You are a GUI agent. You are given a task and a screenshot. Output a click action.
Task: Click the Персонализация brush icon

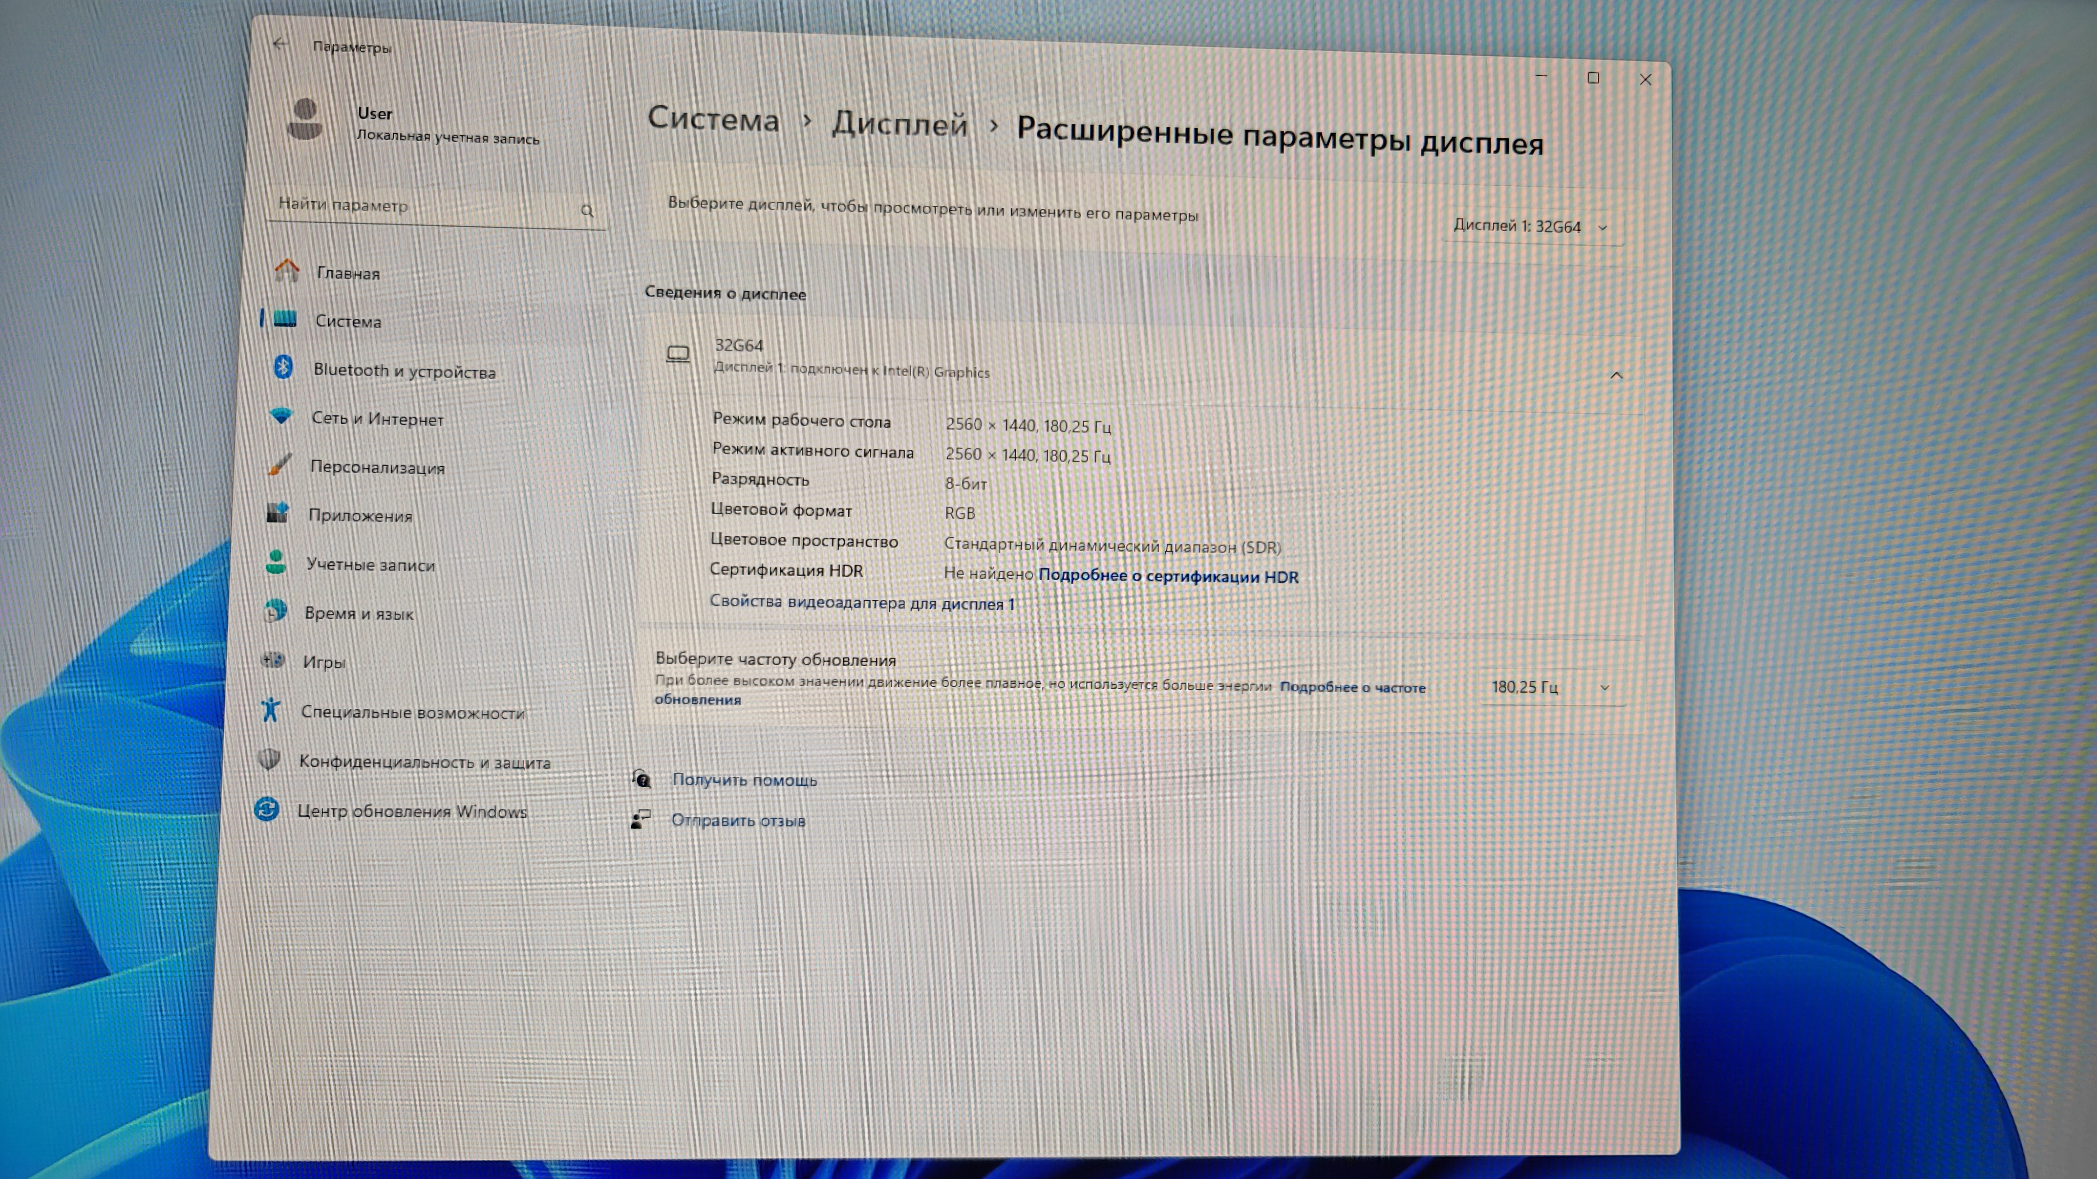[x=279, y=465]
